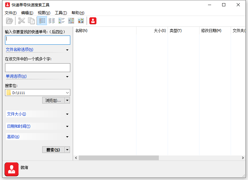Click the 浏览(B)... button
Screen dimensions: 248x180
pyautogui.click(x=54, y=100)
